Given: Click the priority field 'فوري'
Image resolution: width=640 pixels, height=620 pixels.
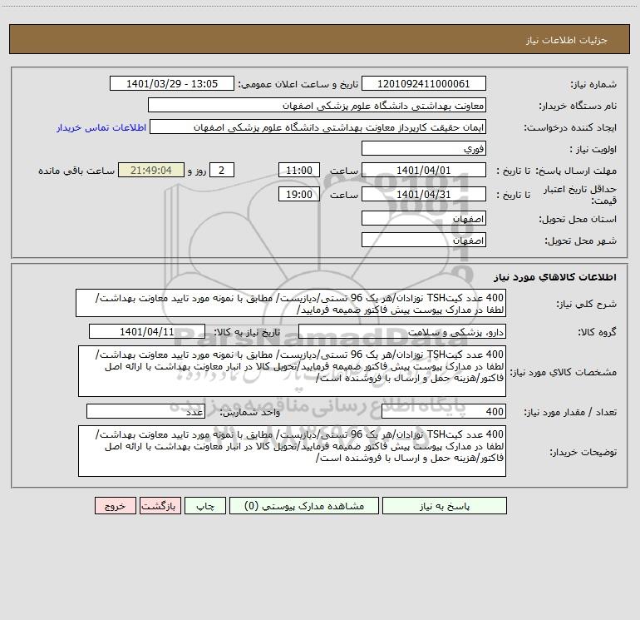Looking at the screenshot, I should click(x=424, y=148).
